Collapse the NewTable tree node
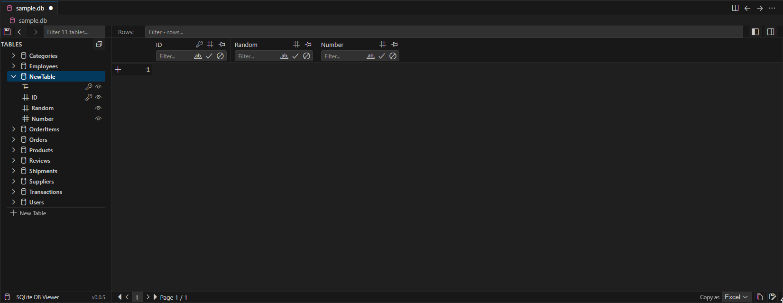This screenshot has height=303, width=783. tap(13, 76)
